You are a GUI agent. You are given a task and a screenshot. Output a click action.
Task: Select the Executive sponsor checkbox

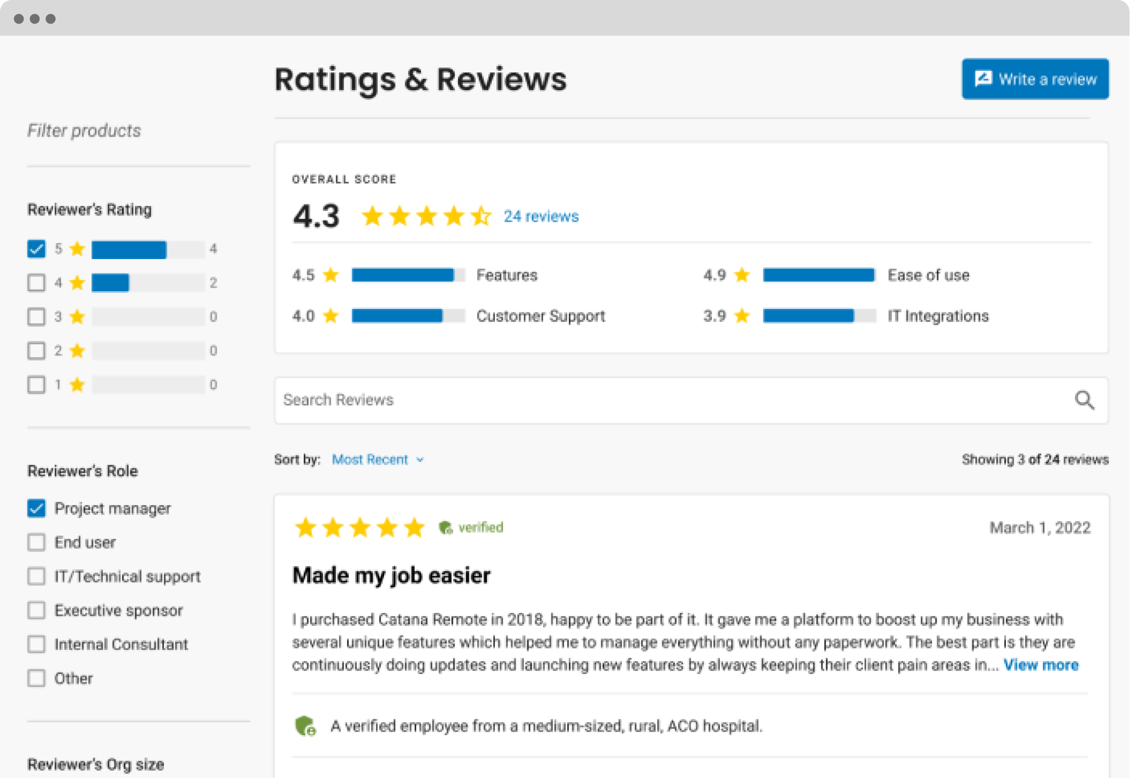[36, 610]
